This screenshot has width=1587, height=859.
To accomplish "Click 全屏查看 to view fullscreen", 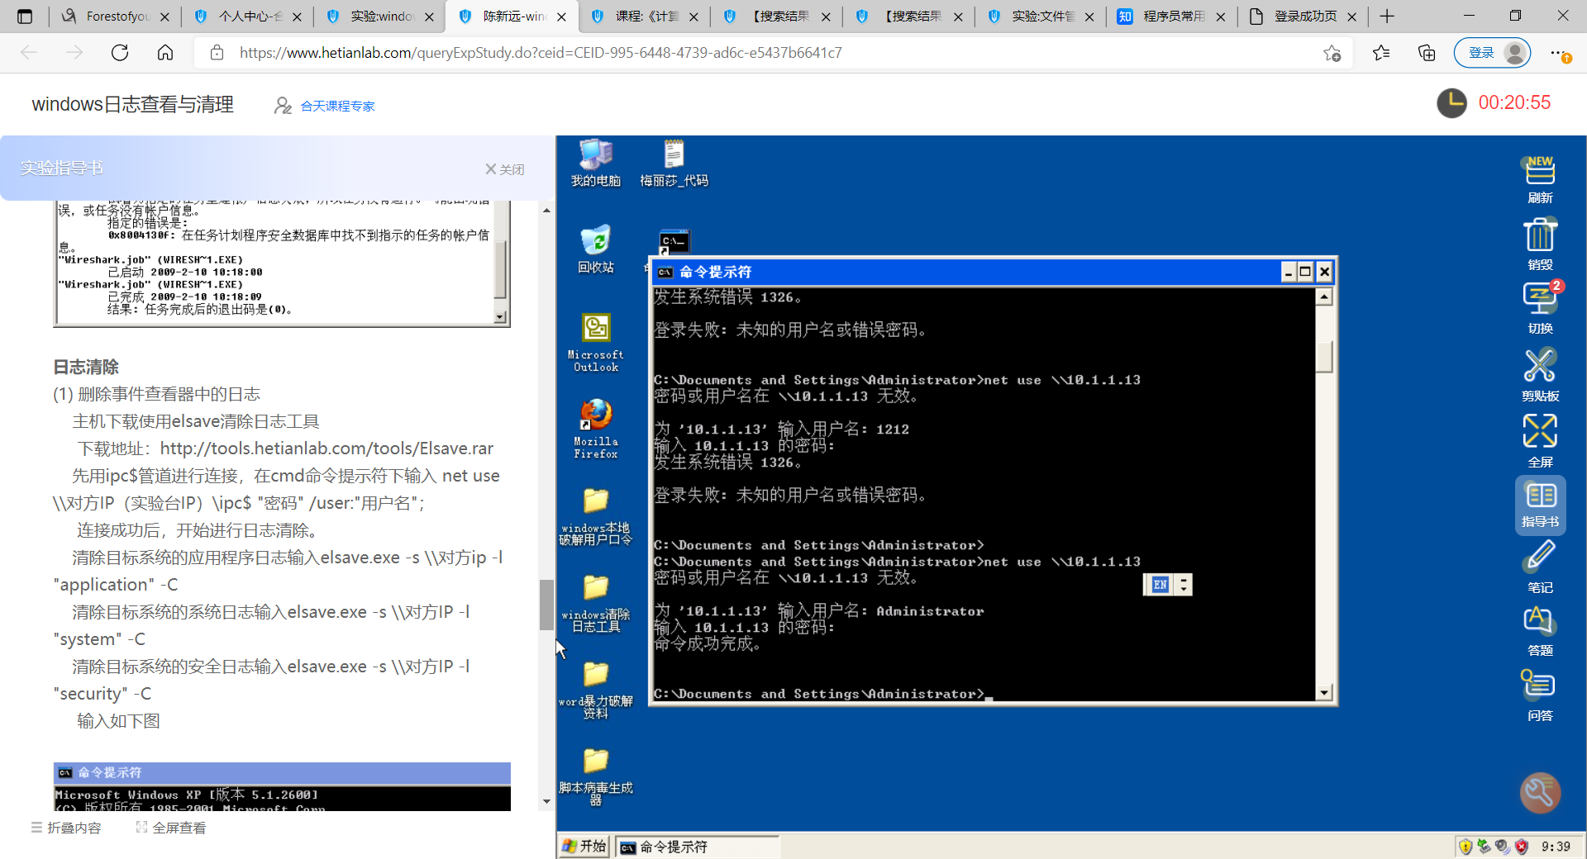I will [x=171, y=828].
